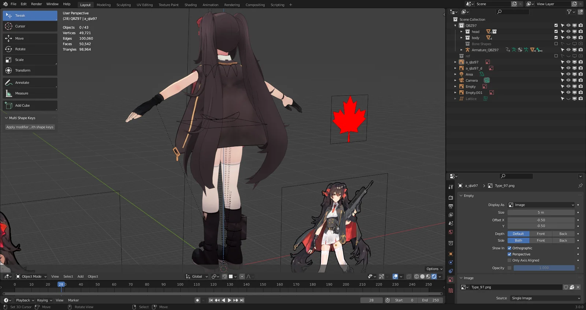Toggle render camera icon for Area light
Image resolution: width=586 pixels, height=310 pixels.
(x=581, y=74)
